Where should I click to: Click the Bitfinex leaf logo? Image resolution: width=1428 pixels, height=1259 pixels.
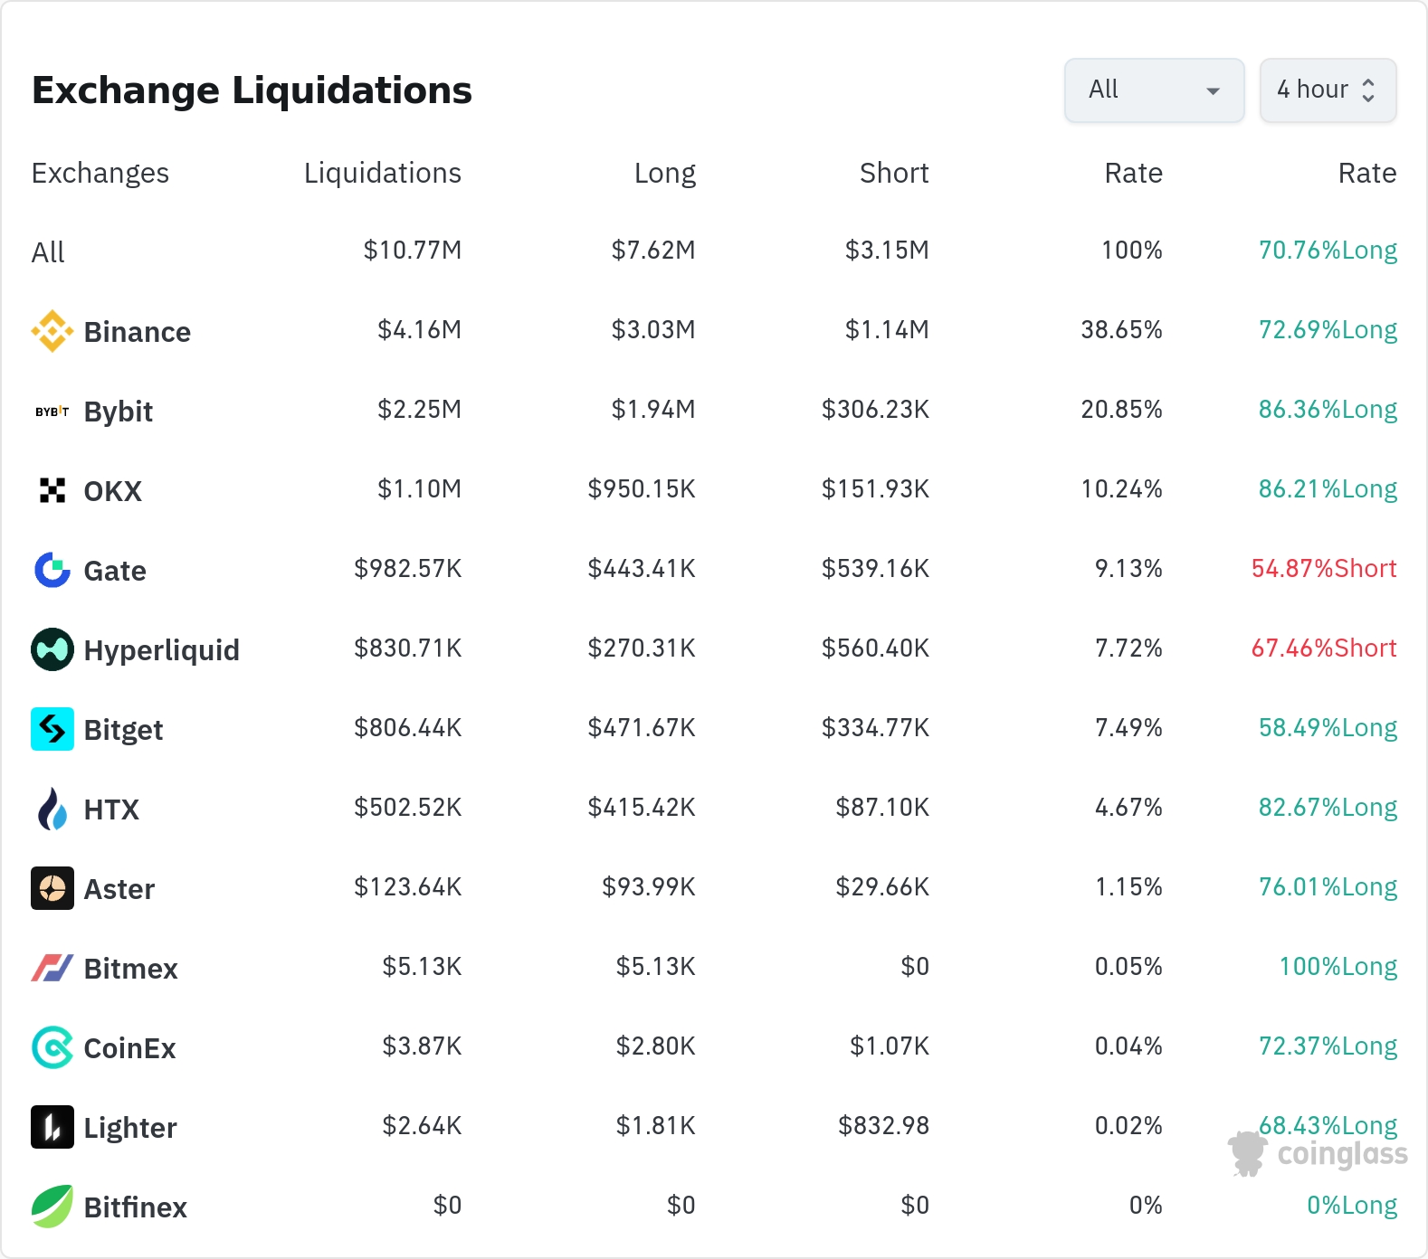click(52, 1207)
